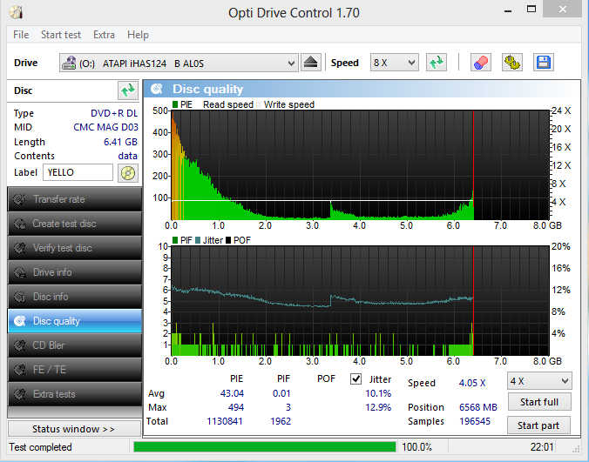Screen dimensions: 589x462
Task: Click the Samples value 196545
Action: [x=475, y=421]
